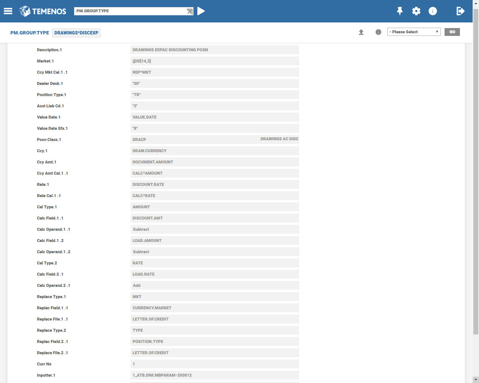
Task: Click the Calc Field.1 .2 label
Action: pos(50,240)
